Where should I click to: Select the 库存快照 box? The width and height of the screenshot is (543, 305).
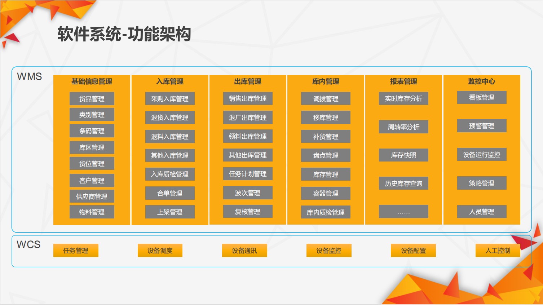(403, 155)
